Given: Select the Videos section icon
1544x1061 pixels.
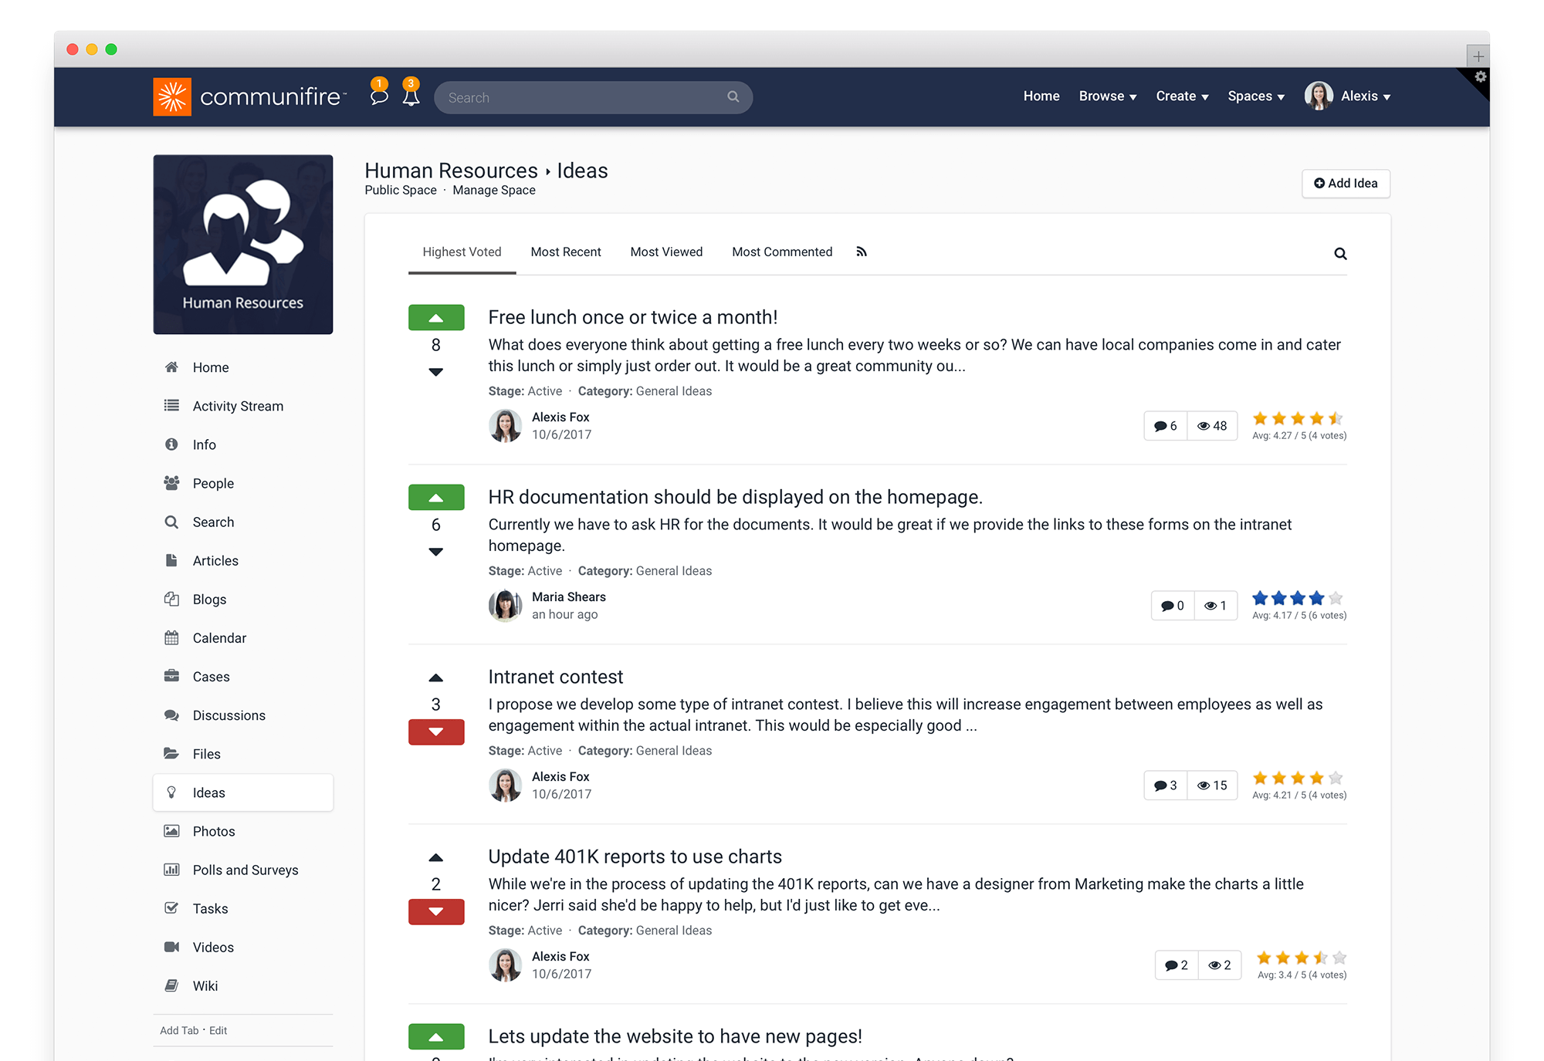Looking at the screenshot, I should (x=171, y=947).
